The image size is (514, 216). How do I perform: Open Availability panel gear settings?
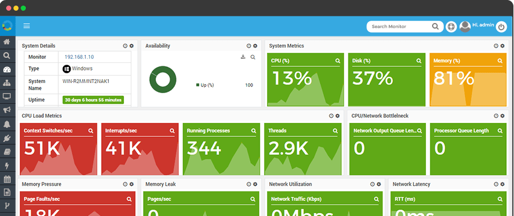[x=255, y=46]
